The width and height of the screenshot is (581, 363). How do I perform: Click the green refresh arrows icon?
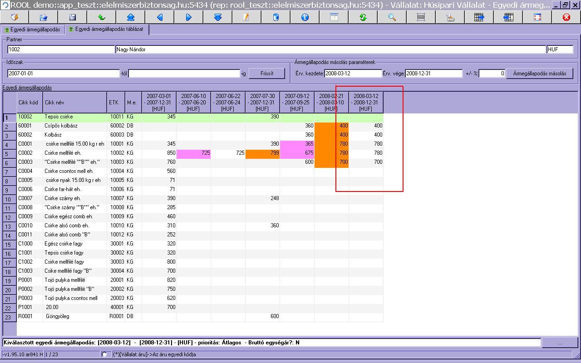point(363,17)
